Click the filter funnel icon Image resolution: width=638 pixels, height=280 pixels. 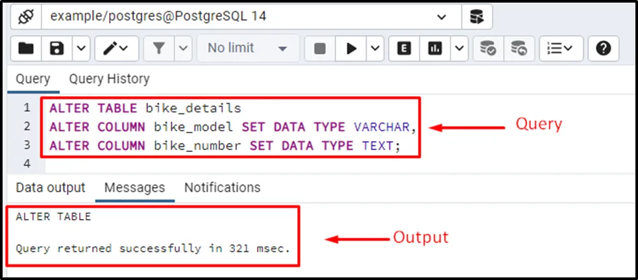(158, 48)
